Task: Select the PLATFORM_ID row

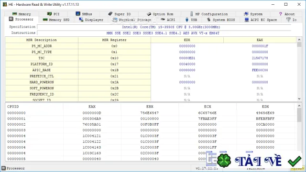Action: coord(151,64)
